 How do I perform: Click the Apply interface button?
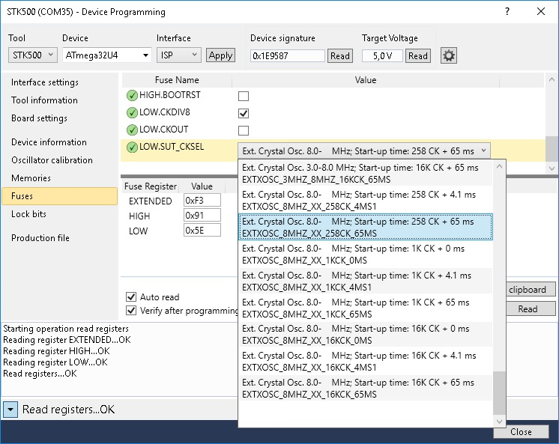coord(220,55)
